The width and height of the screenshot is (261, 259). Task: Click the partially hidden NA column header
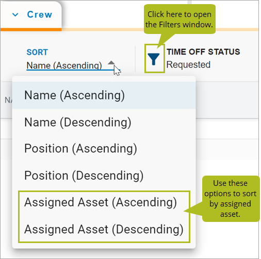8,100
